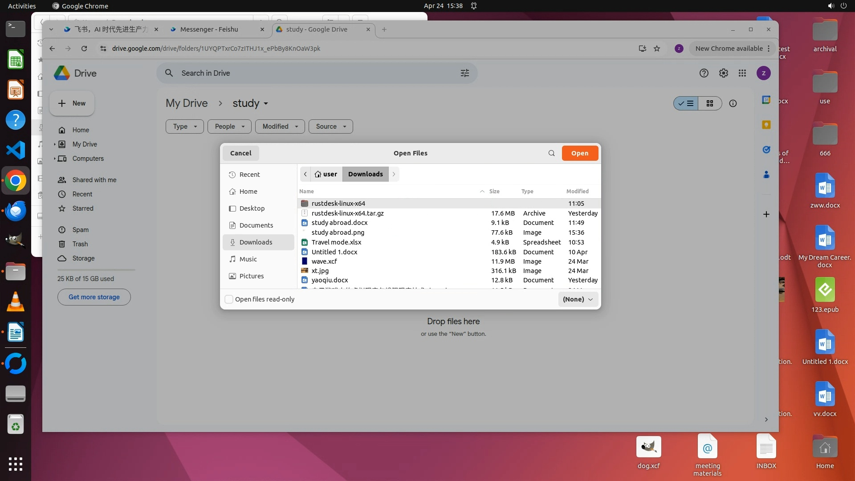Show folder details info icon
855x481 pixels.
733,103
